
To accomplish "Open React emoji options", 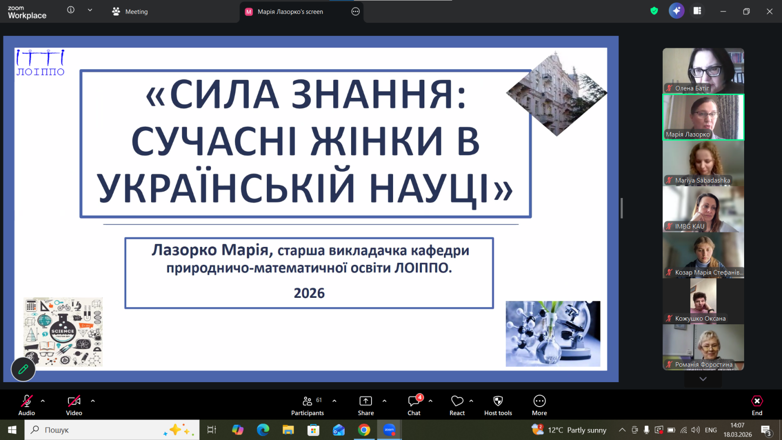I will [x=457, y=405].
